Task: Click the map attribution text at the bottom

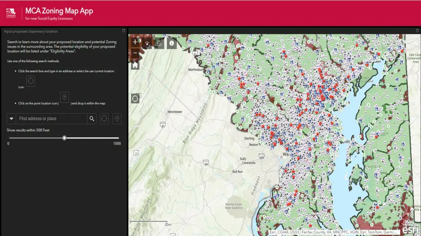Action: 333,232
